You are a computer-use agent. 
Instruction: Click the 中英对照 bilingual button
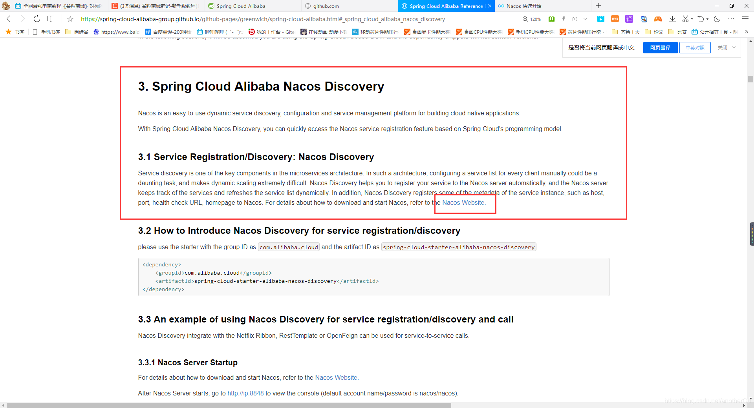[695, 47]
